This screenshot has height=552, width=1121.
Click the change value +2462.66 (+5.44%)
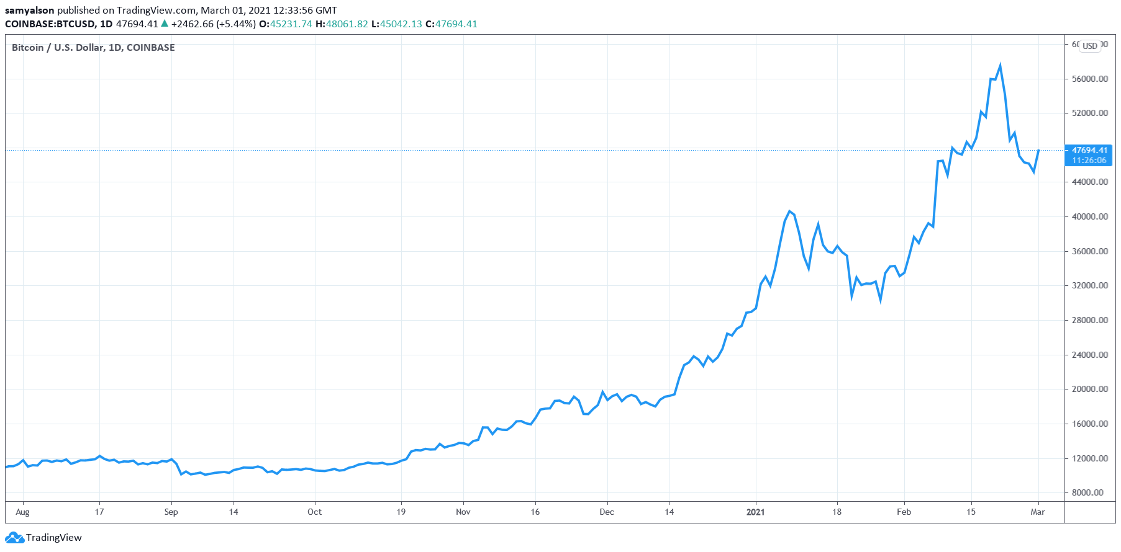click(x=214, y=24)
